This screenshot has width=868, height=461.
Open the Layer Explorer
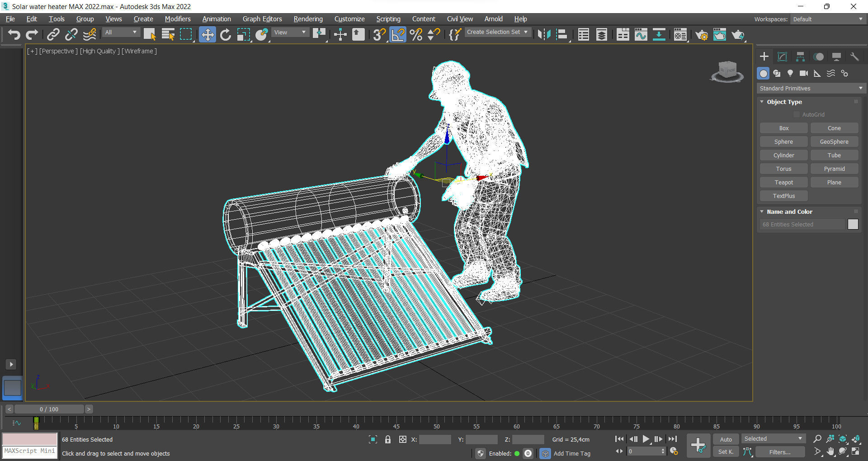[x=602, y=34]
